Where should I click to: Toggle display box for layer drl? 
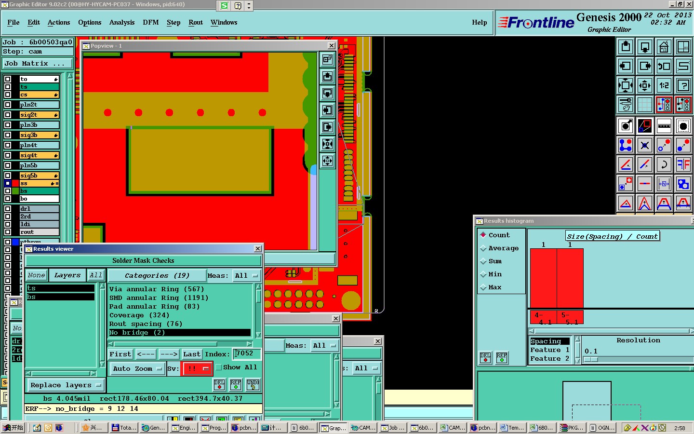pyautogui.click(x=8, y=209)
